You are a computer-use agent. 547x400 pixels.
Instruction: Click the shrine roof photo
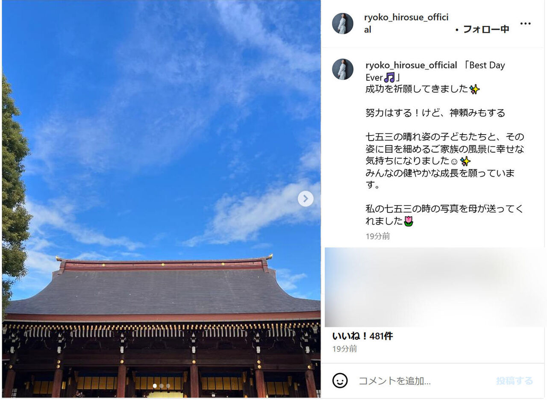pyautogui.click(x=161, y=200)
